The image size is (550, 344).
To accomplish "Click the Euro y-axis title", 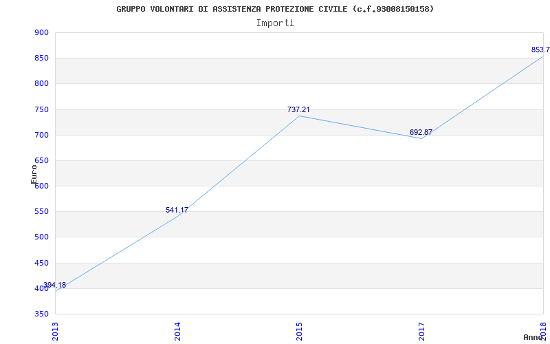I will tap(34, 174).
